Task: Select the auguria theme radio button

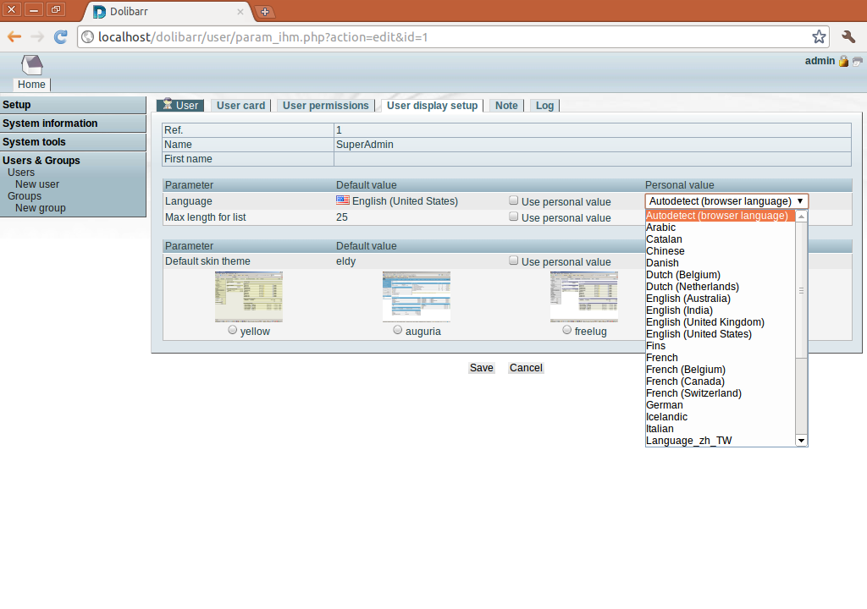Action: [398, 330]
